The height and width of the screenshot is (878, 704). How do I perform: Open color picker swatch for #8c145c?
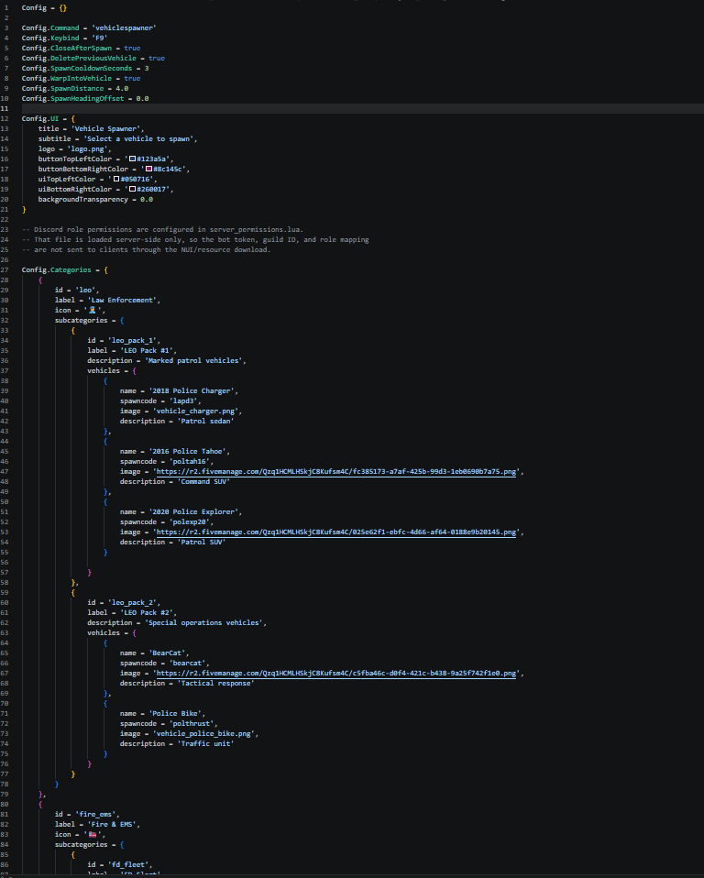(148, 170)
